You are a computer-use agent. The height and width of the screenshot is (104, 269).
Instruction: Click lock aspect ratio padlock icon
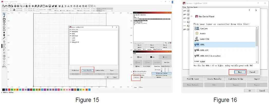tap(14, 10)
